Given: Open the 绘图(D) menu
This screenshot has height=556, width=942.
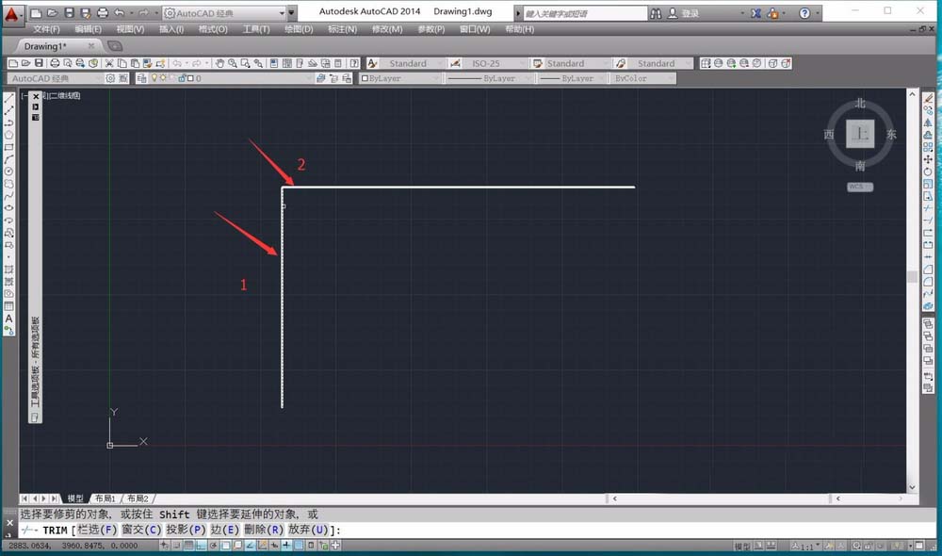Looking at the screenshot, I should [x=299, y=29].
